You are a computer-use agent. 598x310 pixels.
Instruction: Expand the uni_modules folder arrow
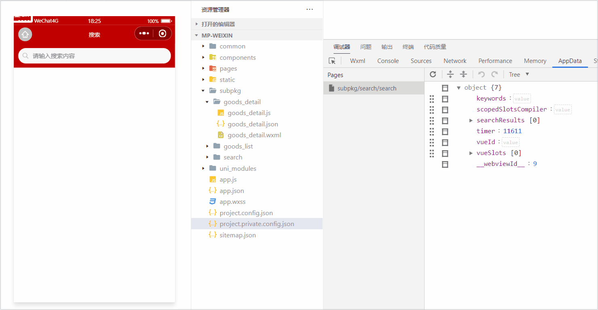click(203, 168)
